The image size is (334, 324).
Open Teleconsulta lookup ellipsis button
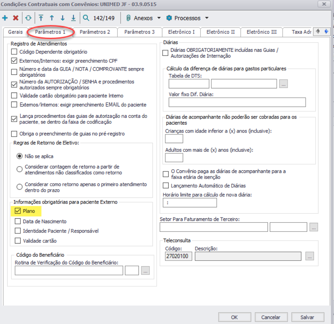(309, 256)
